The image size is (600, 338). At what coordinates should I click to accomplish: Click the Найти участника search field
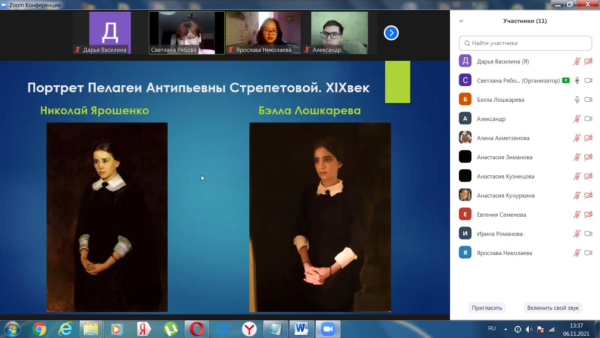525,43
